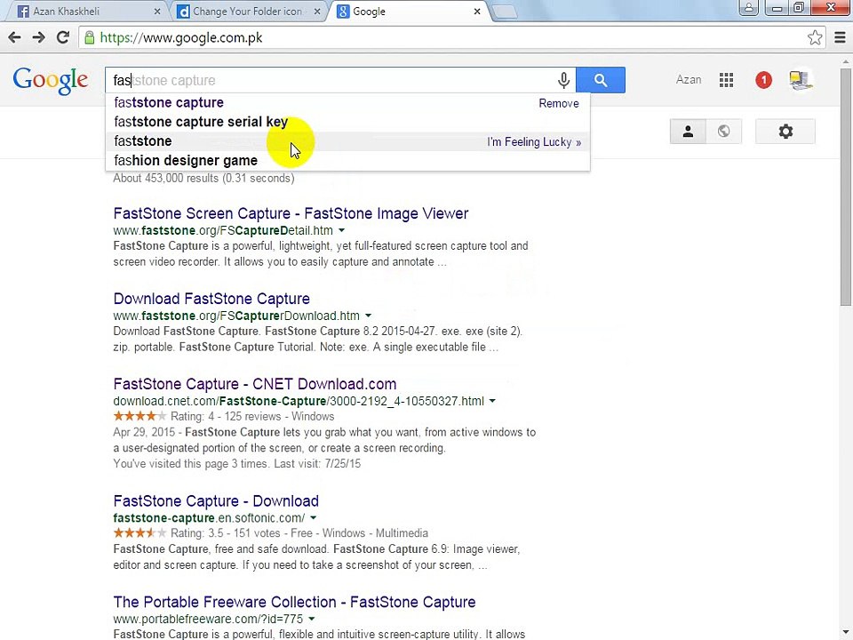Remove the faststone capture suggestion
This screenshot has height=640, width=853.
click(x=559, y=103)
